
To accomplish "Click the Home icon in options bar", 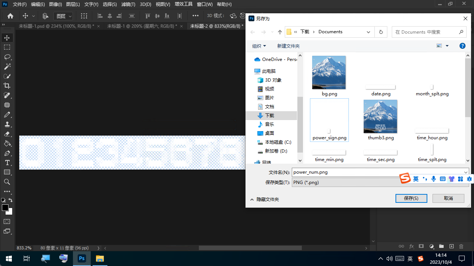I will 10,16.
